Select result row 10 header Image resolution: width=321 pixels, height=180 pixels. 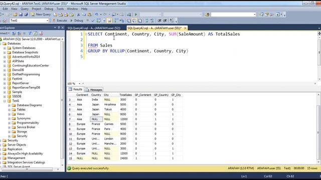71,134
